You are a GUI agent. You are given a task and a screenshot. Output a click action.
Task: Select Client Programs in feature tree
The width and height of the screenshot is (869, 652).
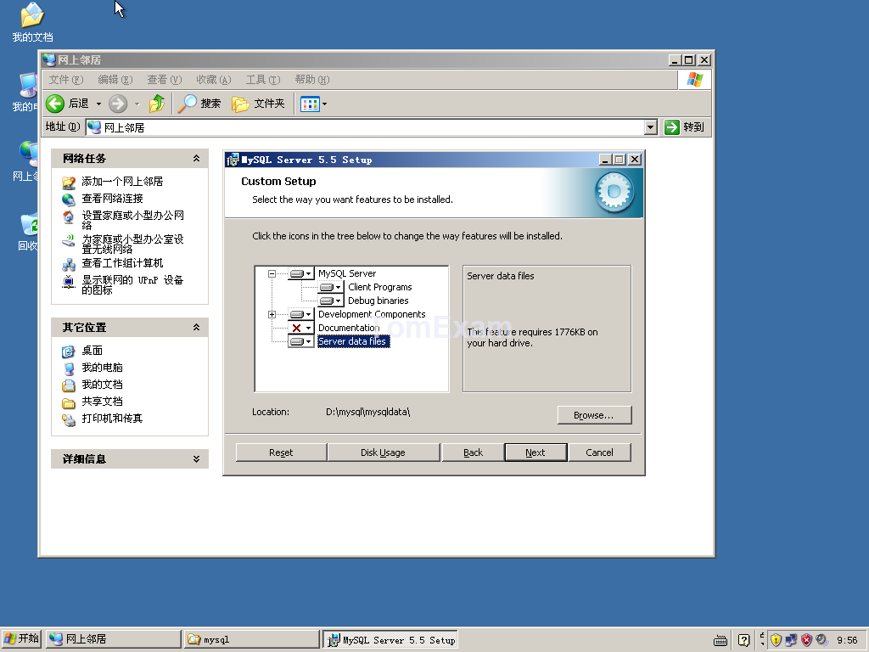click(x=379, y=287)
